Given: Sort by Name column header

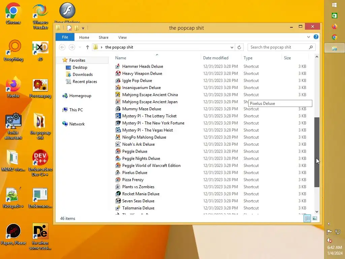Looking at the screenshot, I should click(157, 58).
